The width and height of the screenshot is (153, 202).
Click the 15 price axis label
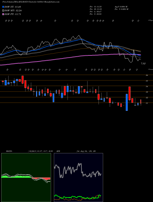[x=147, y=81]
